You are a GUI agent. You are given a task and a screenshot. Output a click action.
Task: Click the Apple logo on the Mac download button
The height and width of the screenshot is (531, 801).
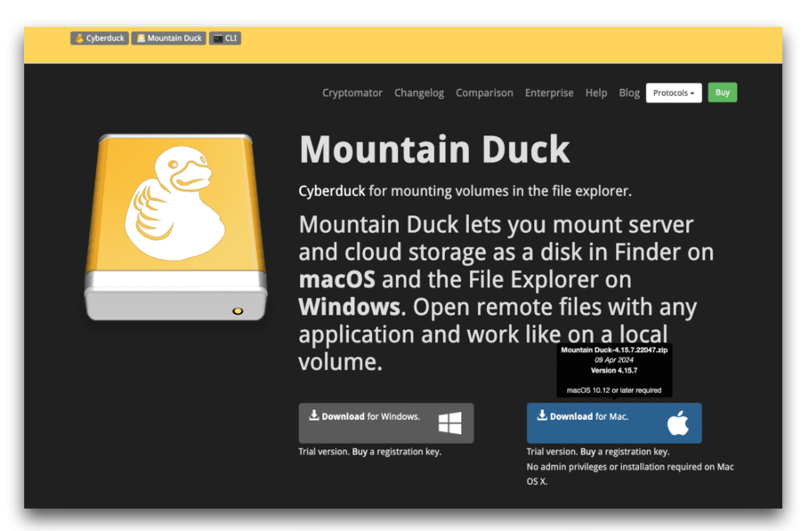678,422
